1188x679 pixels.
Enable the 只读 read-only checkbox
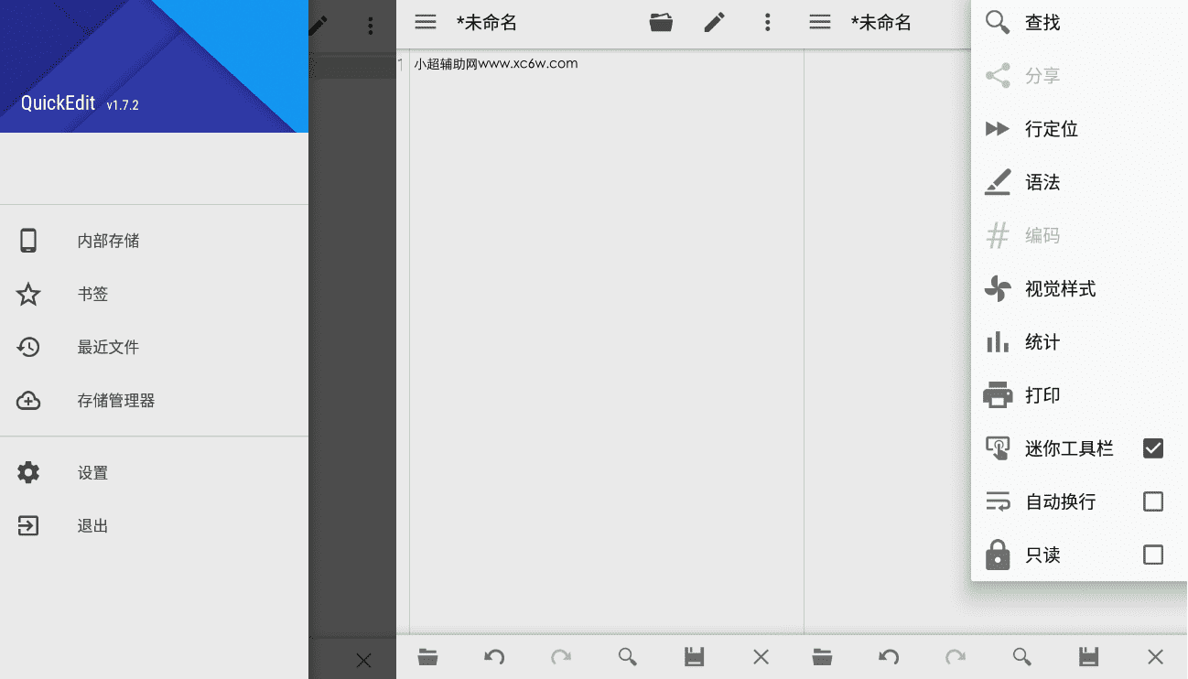pyautogui.click(x=1152, y=555)
